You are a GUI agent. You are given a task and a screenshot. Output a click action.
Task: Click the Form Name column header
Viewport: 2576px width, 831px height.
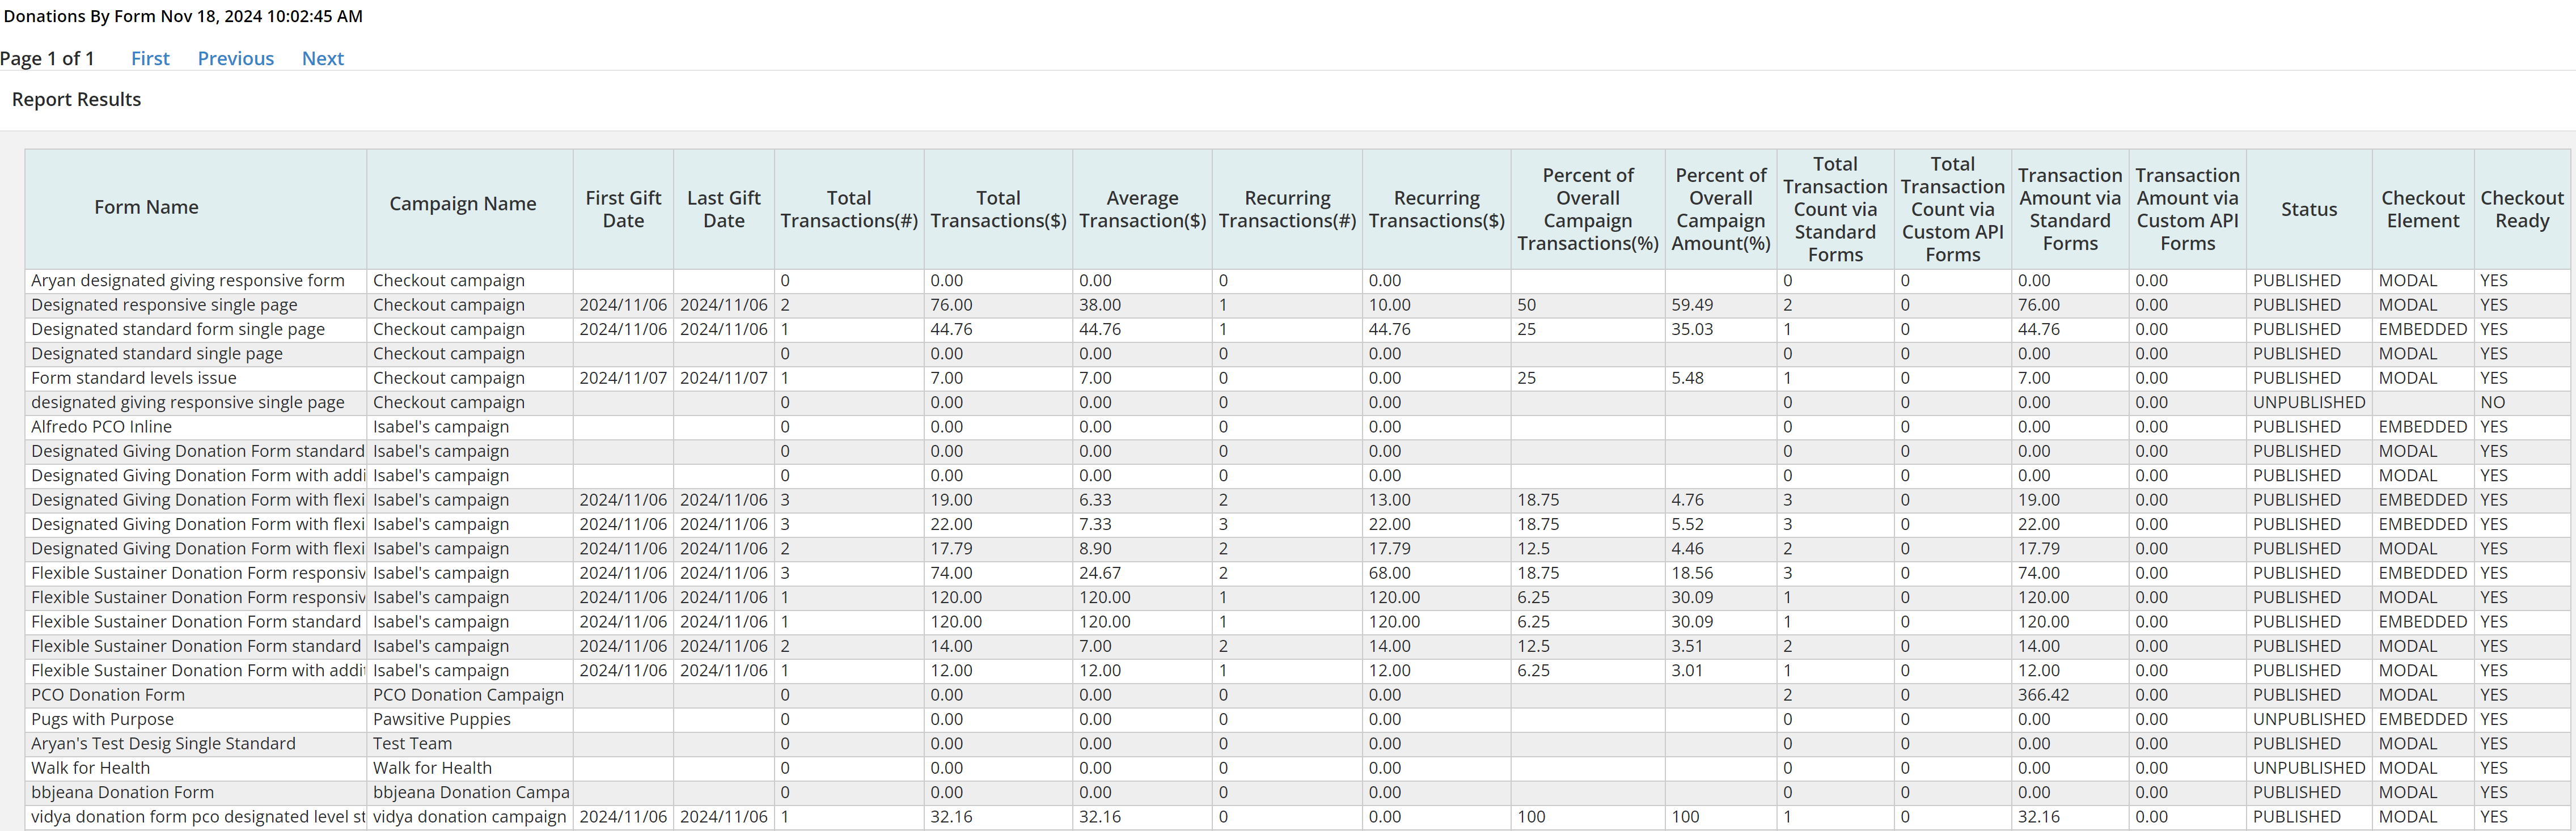click(x=196, y=208)
